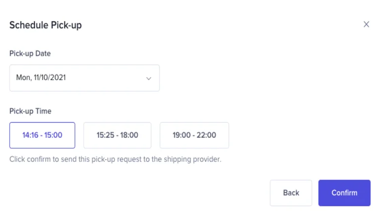This screenshot has height=214, width=380.
Task: Expand the Mon, 11/10/2021 date selector
Action: [84, 78]
